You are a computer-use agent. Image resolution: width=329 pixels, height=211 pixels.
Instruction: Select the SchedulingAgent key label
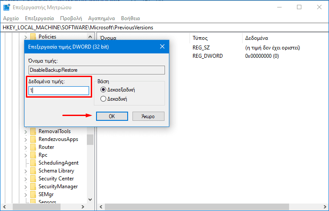coord(58,163)
